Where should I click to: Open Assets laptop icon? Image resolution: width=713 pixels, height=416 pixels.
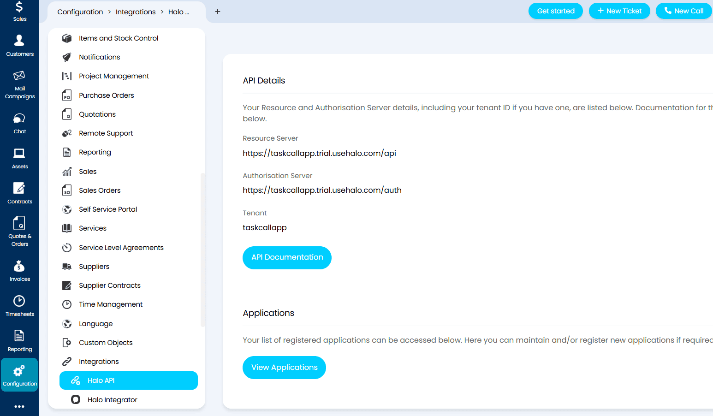pyautogui.click(x=19, y=154)
